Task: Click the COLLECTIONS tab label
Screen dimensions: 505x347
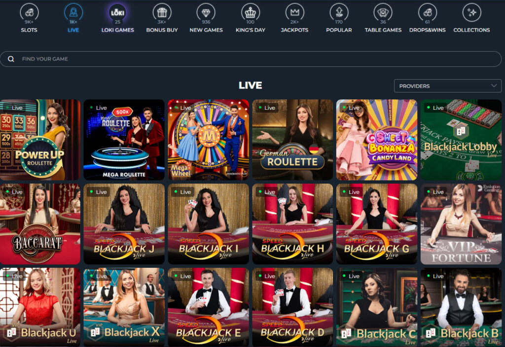Action: (471, 30)
